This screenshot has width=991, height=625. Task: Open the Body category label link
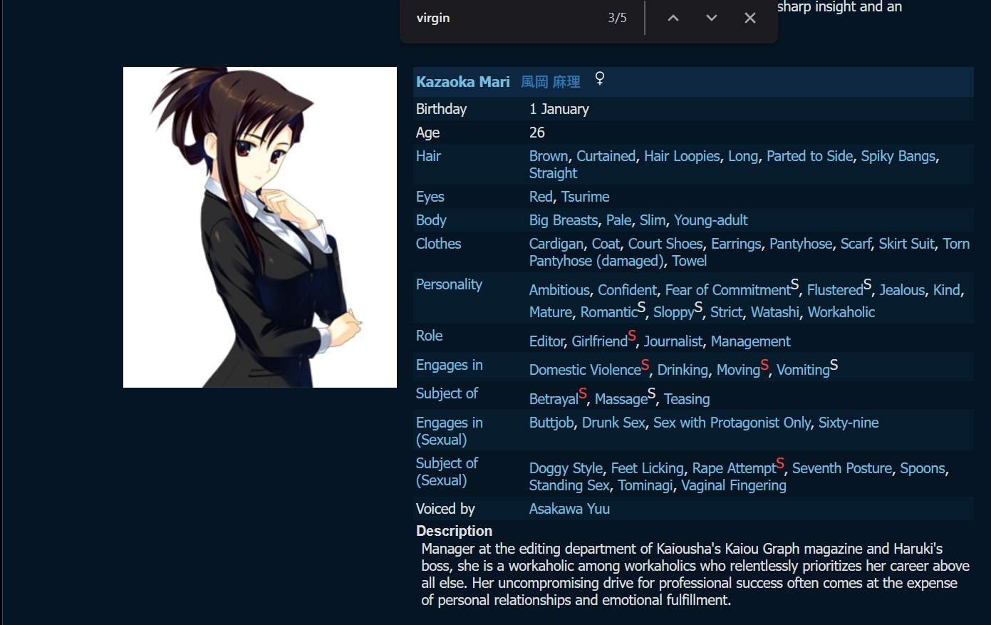click(431, 220)
